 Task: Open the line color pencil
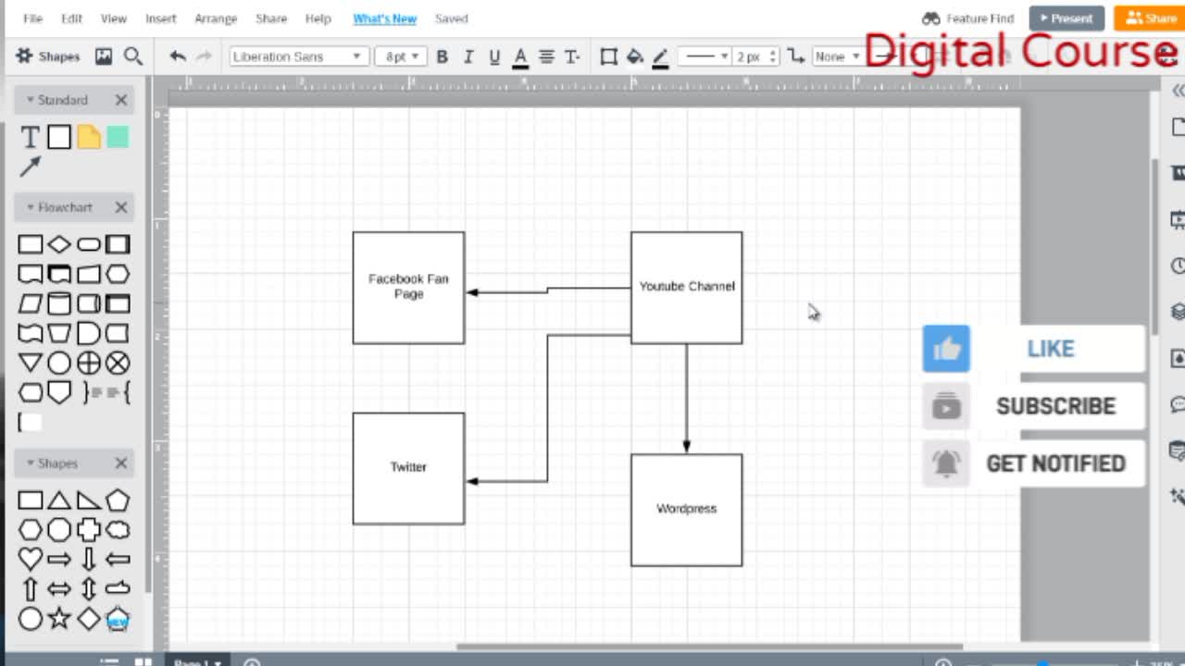pos(660,57)
